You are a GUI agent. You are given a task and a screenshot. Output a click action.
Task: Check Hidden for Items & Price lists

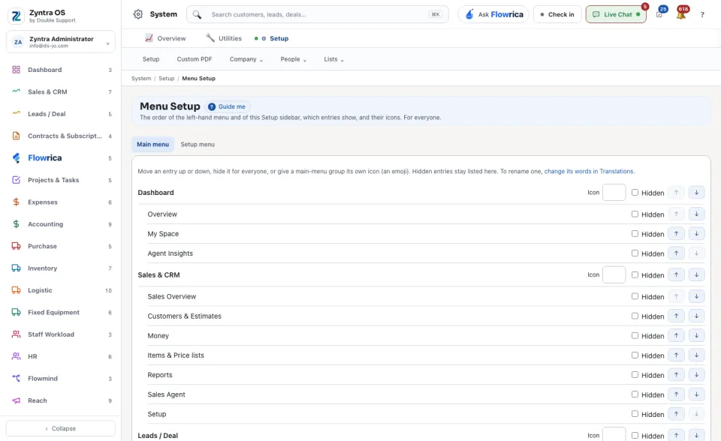click(635, 355)
